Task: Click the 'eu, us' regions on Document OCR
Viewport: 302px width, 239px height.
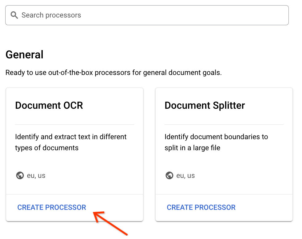Action: (36, 176)
